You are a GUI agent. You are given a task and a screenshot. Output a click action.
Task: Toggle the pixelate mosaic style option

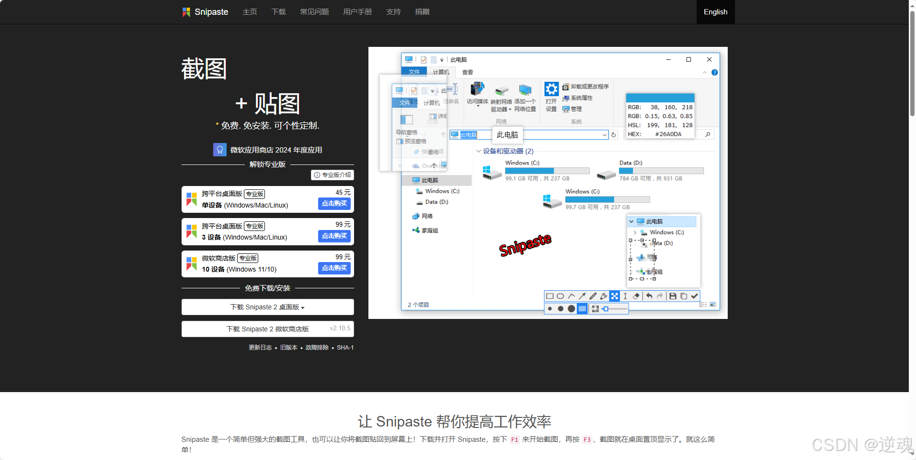tap(595, 309)
